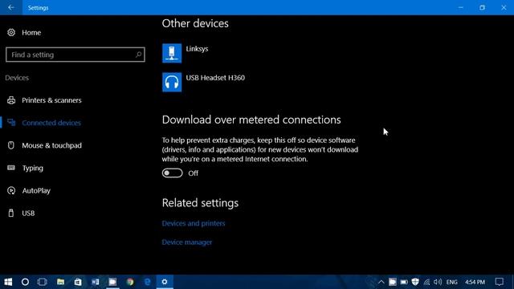Click the mouse icon in sidebar
The height and width of the screenshot is (289, 514).
(x=11, y=145)
